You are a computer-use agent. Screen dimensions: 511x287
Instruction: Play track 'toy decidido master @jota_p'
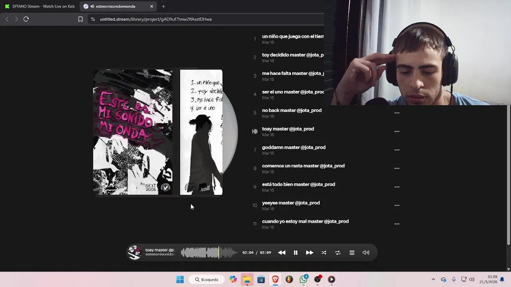coord(293,55)
